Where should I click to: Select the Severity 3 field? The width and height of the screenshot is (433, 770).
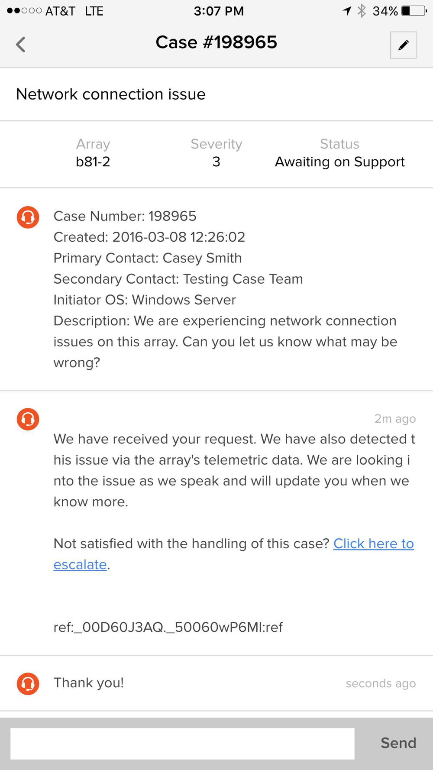[216, 153]
